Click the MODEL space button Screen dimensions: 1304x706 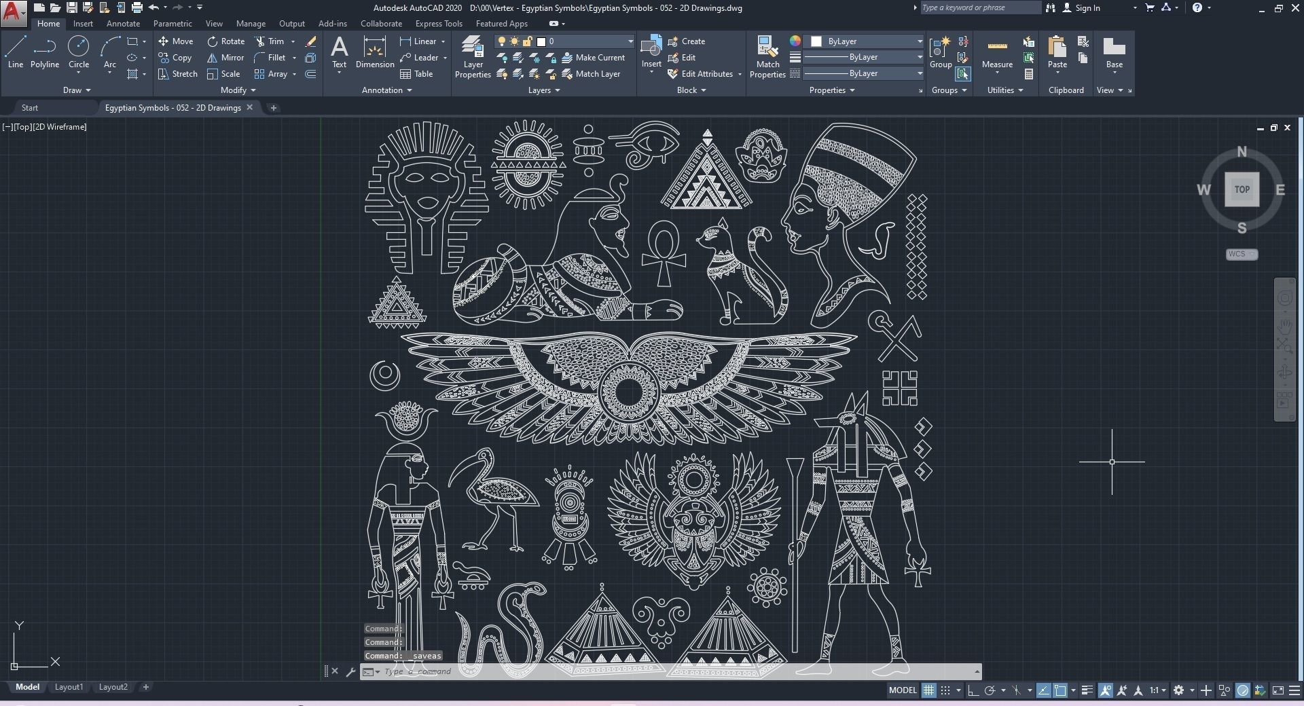click(903, 690)
